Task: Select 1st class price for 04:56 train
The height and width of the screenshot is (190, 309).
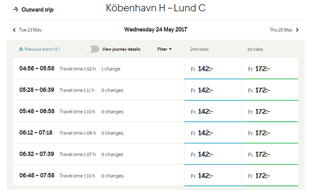Action: click(269, 69)
